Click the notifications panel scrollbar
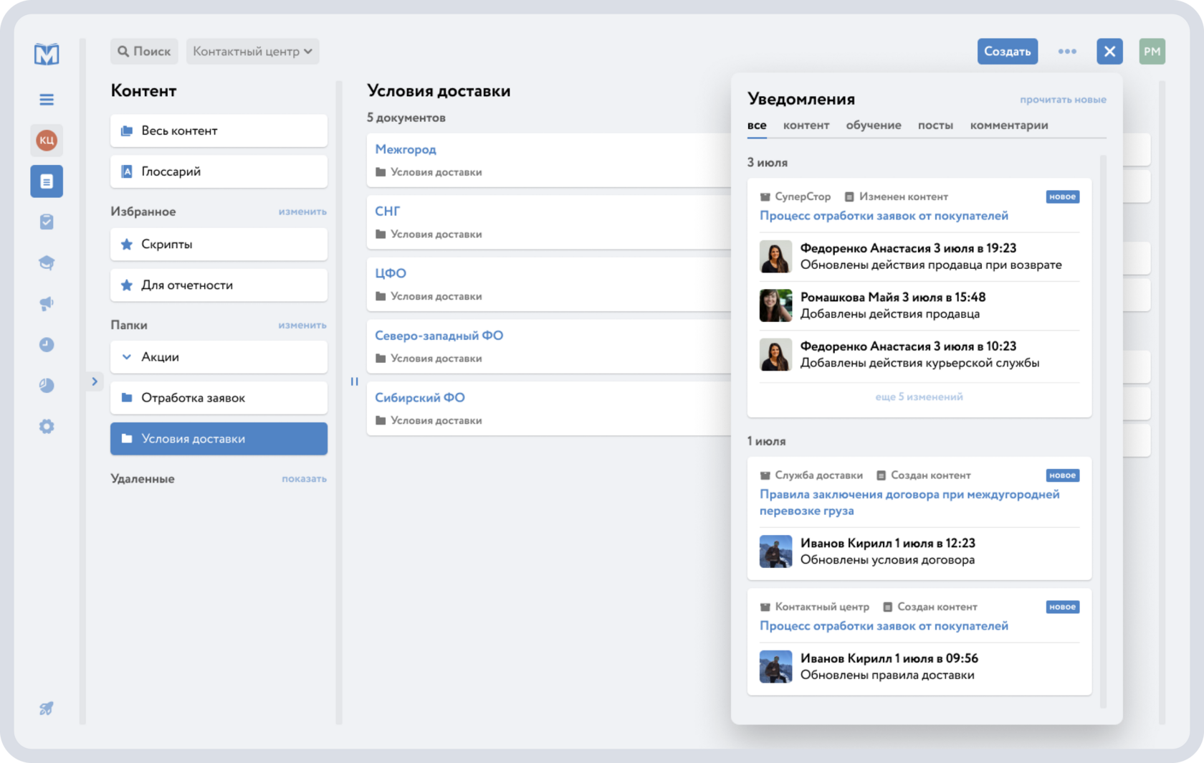The width and height of the screenshot is (1204, 763). pyautogui.click(x=1103, y=432)
